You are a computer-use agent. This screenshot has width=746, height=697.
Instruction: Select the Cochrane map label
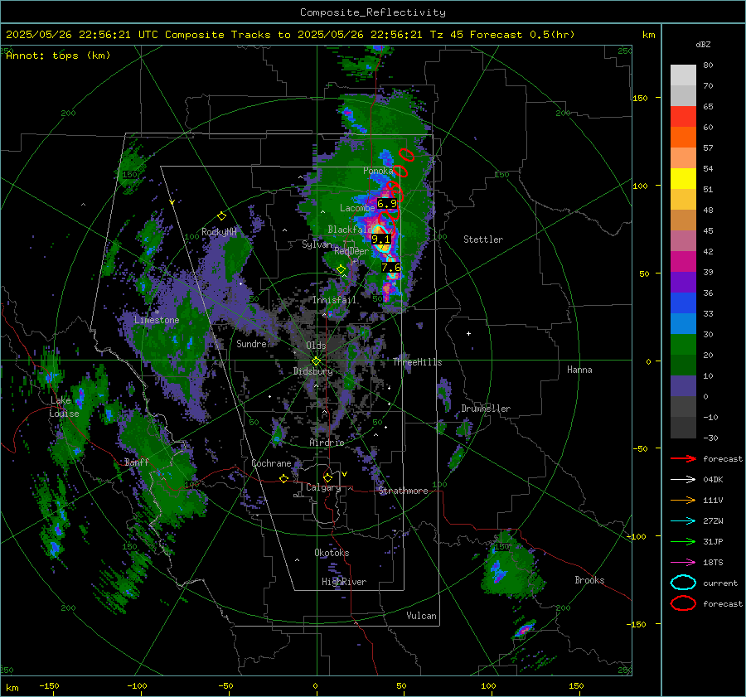click(271, 463)
